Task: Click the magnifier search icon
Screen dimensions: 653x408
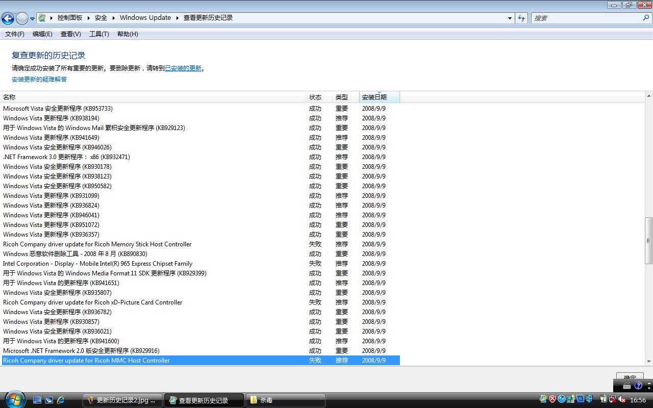Action: coord(646,18)
